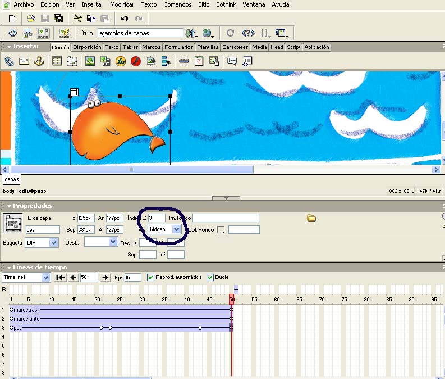Click the Undo arrow icon

(x=125, y=19)
